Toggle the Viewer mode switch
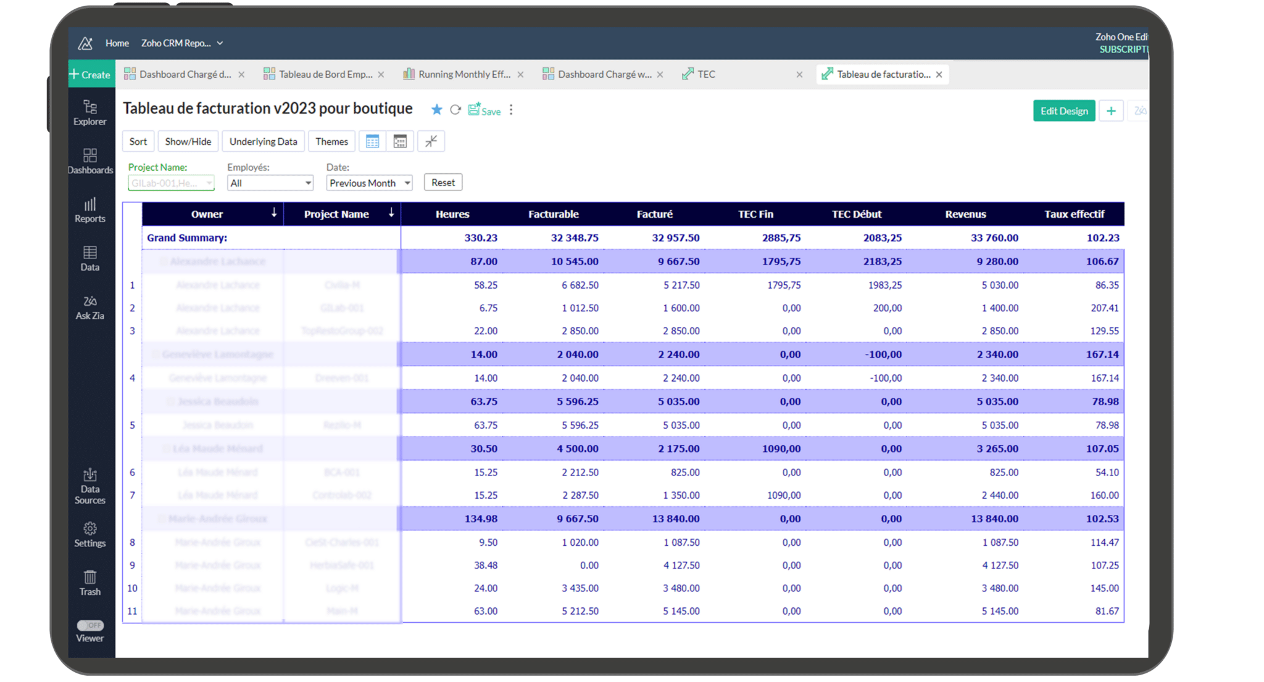This screenshot has width=1264, height=682. tap(90, 623)
